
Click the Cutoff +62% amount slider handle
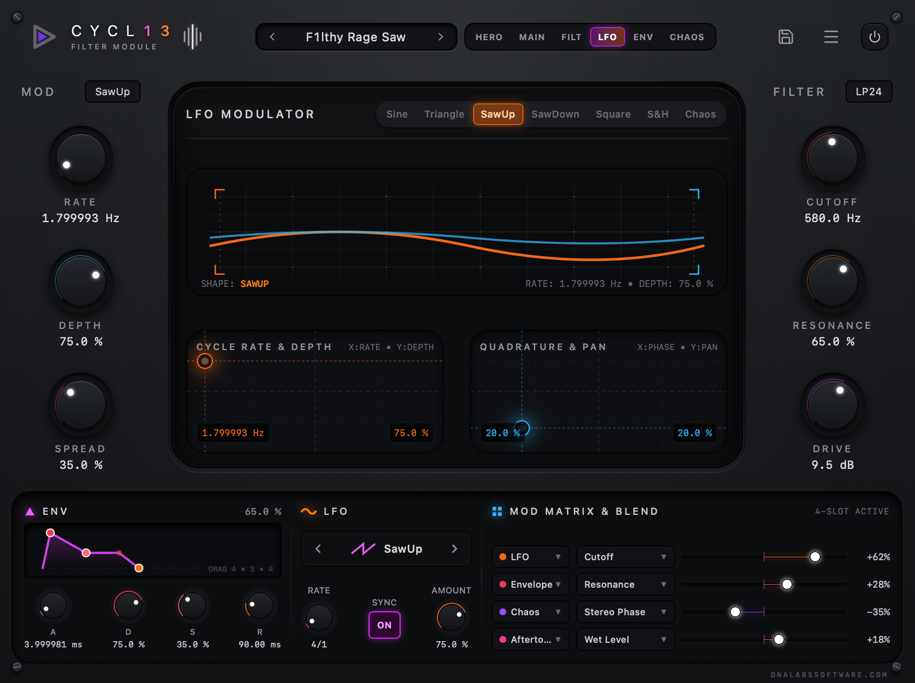click(815, 557)
